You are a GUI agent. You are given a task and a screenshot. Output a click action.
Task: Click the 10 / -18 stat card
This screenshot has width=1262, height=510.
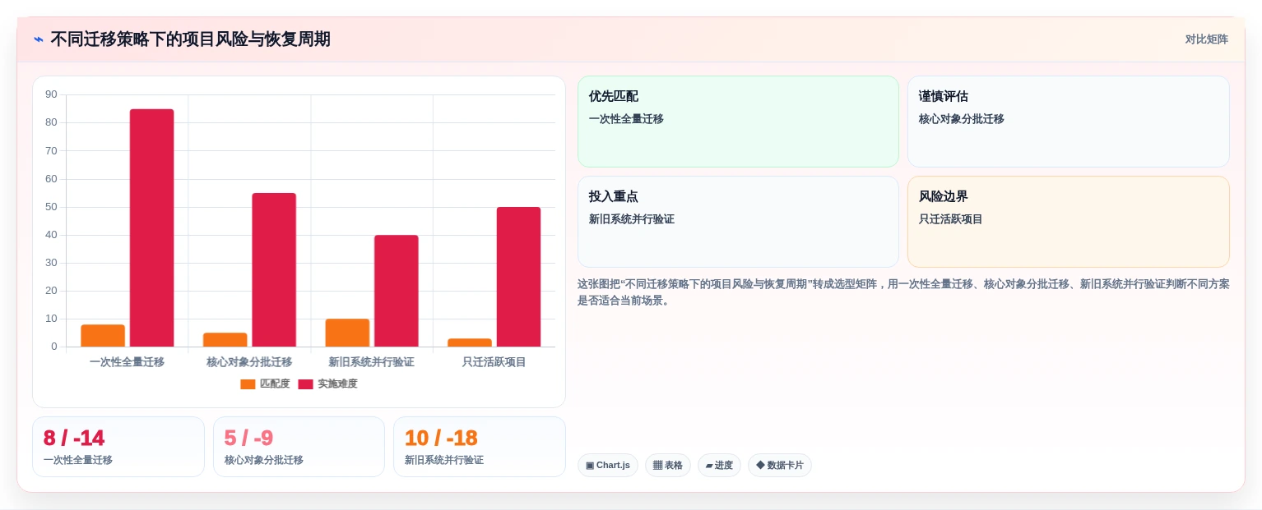(x=480, y=447)
